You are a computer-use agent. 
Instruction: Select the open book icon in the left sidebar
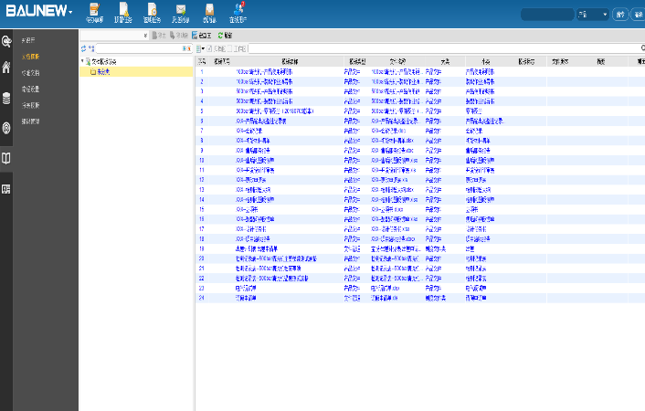6,158
